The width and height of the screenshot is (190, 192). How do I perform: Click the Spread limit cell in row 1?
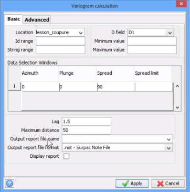point(154,87)
